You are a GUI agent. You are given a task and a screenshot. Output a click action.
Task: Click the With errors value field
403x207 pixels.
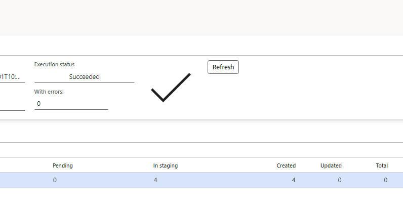pyautogui.click(x=71, y=104)
